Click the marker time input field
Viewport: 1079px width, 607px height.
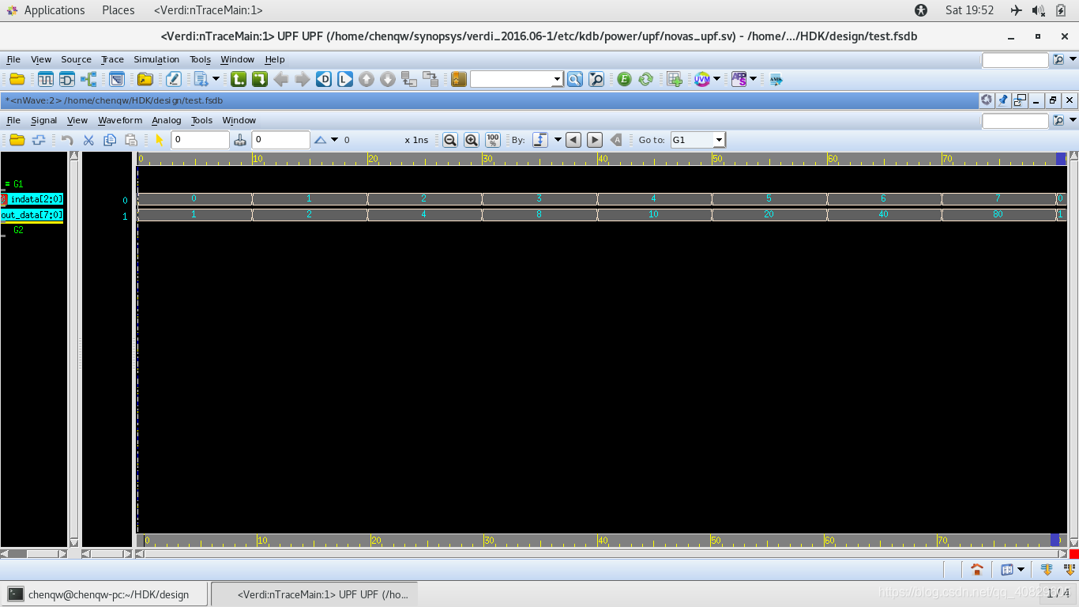[x=280, y=140]
